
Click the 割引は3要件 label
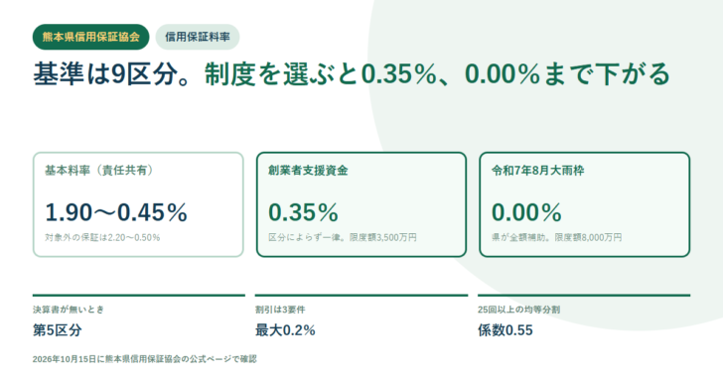280,310
